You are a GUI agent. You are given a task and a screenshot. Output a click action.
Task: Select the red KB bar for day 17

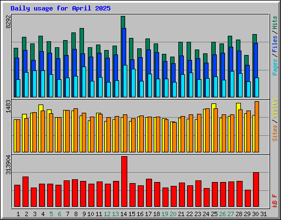point(149,193)
